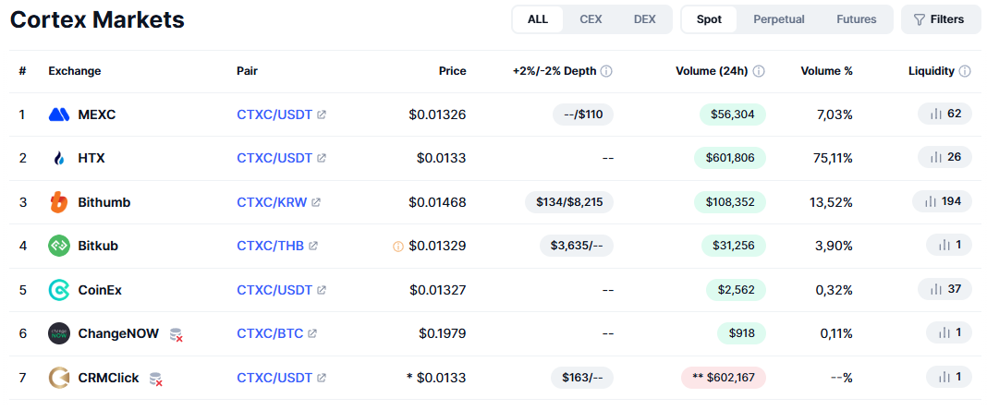This screenshot has width=987, height=410.
Task: Click the $108,352 volume value
Action: tap(730, 202)
